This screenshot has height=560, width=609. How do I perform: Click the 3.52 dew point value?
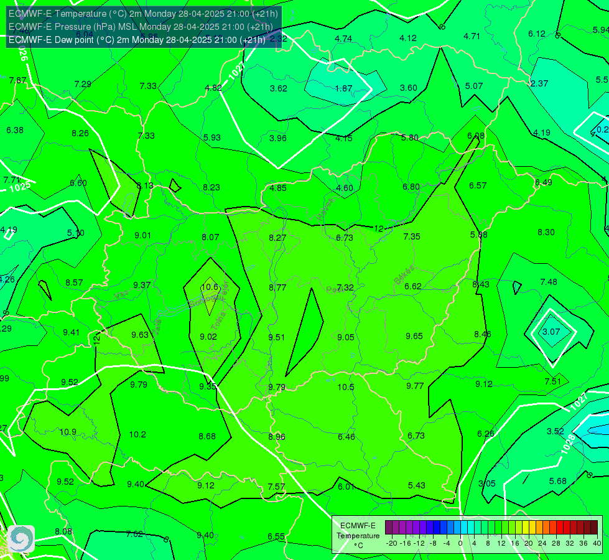point(556,431)
